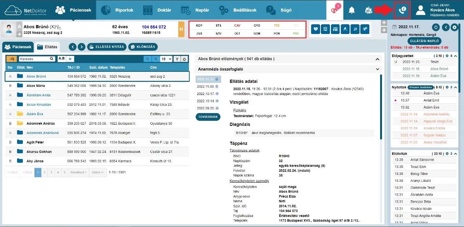
Task: Open the user profile icon for Kovács Ákos
Action: click(x=420, y=10)
